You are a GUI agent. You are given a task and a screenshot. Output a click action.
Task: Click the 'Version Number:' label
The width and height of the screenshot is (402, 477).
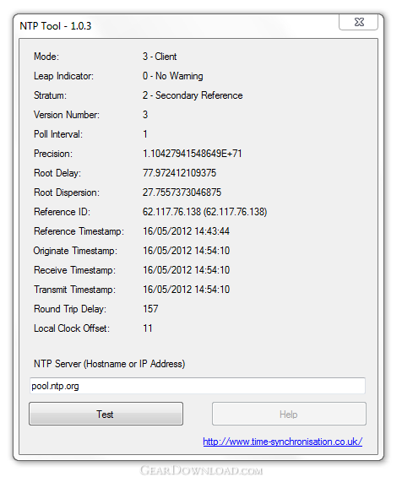[67, 115]
